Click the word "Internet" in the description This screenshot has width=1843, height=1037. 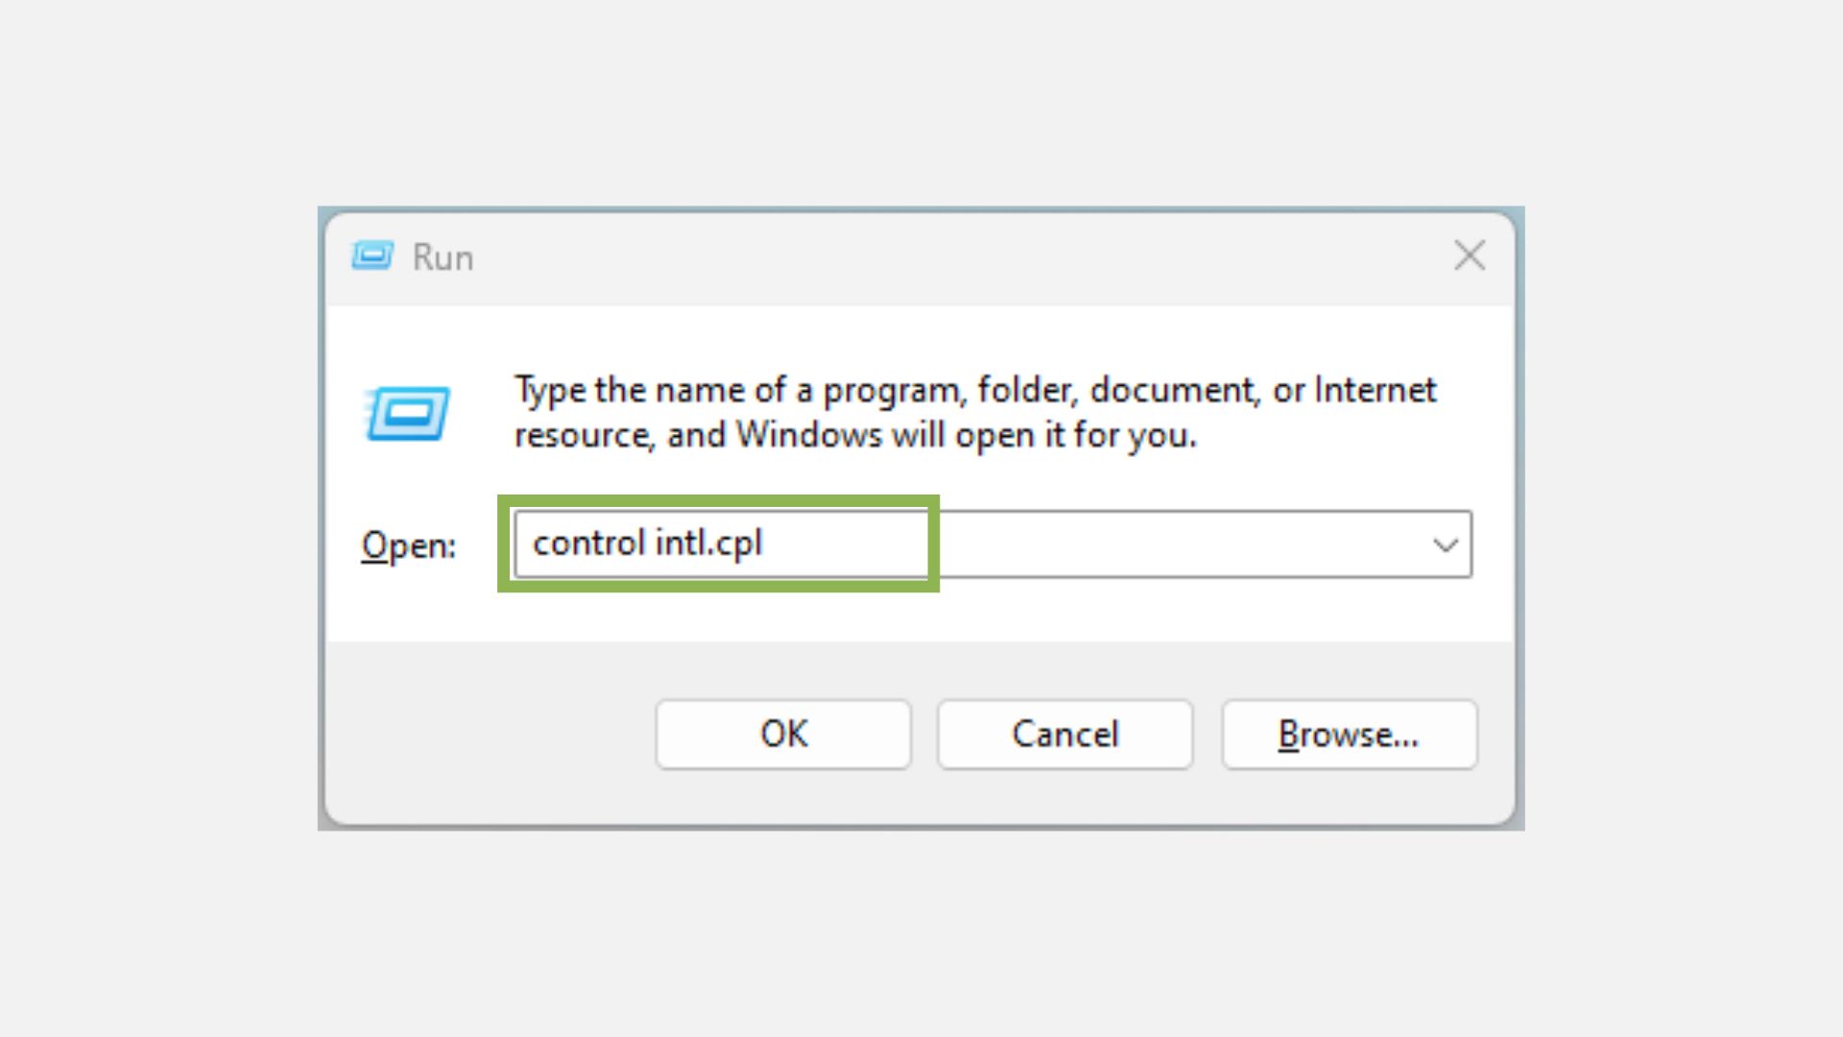click(x=1375, y=391)
